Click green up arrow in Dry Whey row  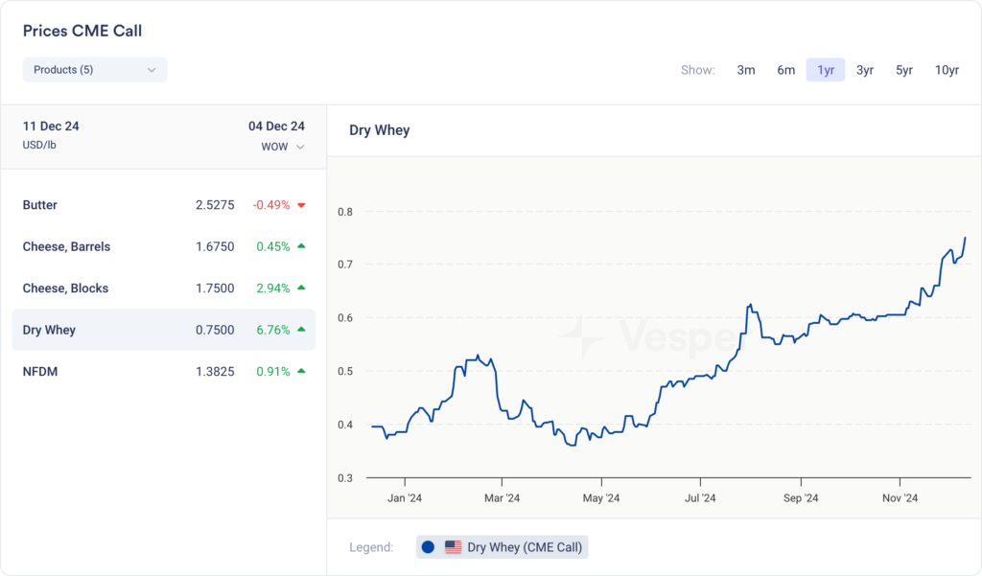[x=301, y=330]
